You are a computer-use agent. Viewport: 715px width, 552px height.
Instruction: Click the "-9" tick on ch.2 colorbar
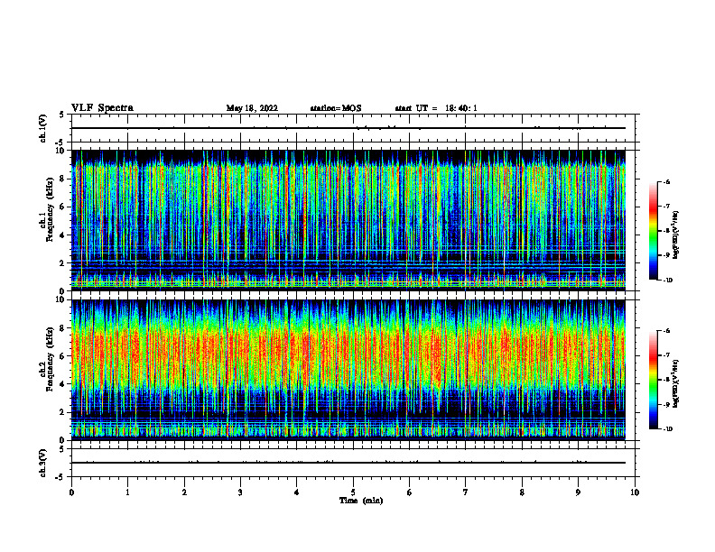point(665,404)
